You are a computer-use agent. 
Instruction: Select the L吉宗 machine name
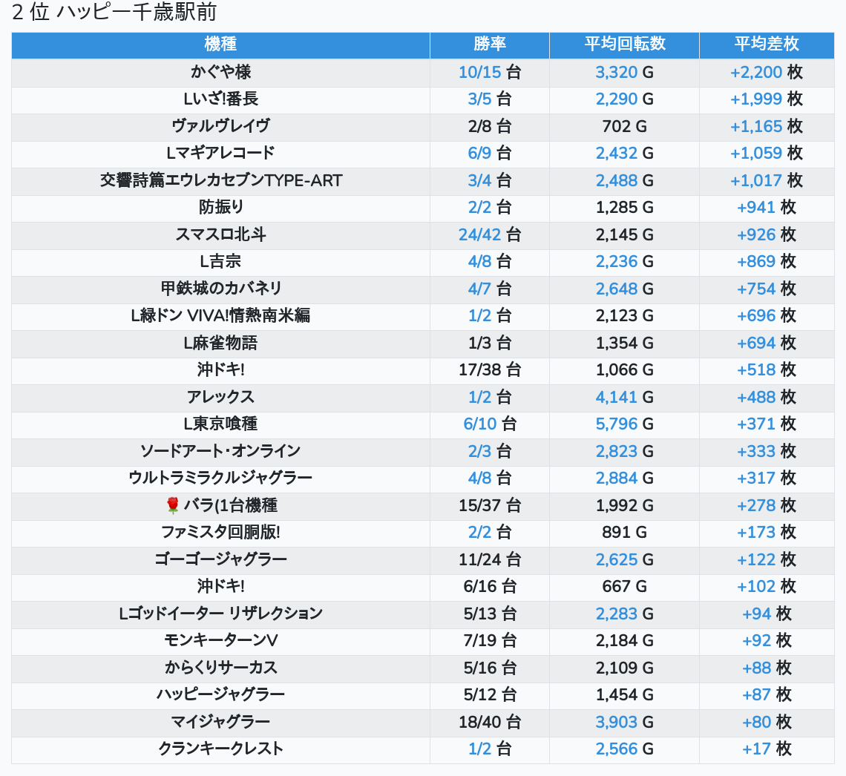pos(220,262)
